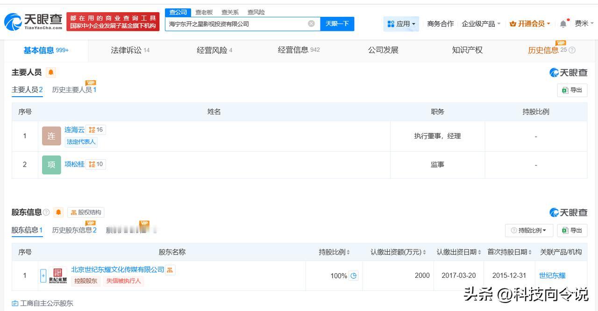
Task: Click the 控股股东 tag
Action: 86,281
